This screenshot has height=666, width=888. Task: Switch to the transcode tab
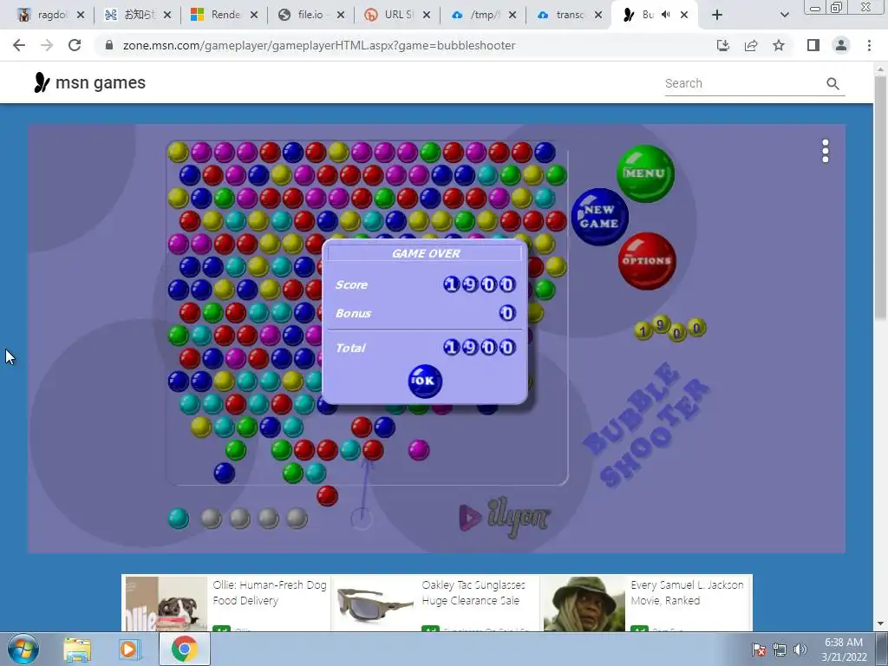click(569, 15)
